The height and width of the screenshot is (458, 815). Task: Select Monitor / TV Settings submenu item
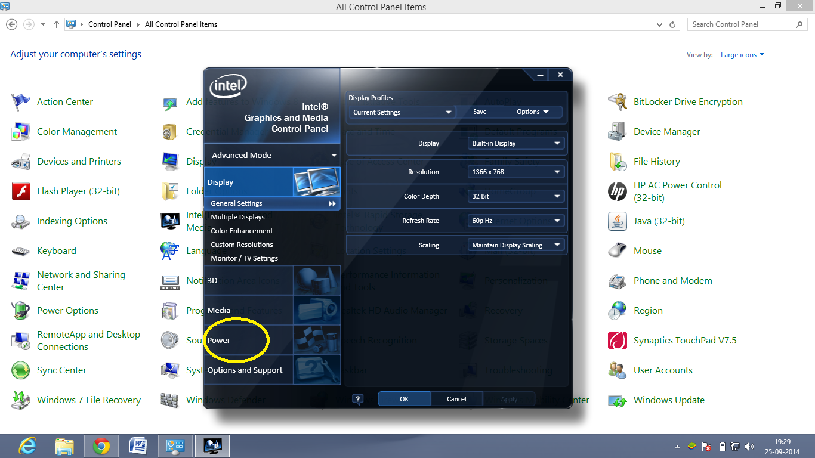pos(244,258)
